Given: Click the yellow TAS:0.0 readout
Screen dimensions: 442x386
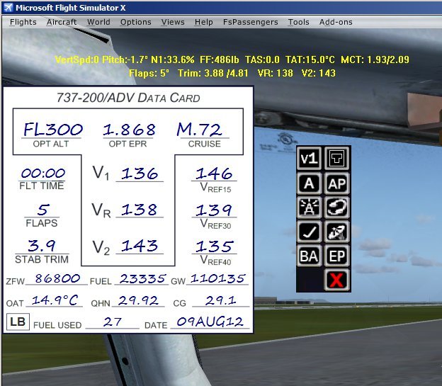Looking at the screenshot, I should tap(262, 59).
